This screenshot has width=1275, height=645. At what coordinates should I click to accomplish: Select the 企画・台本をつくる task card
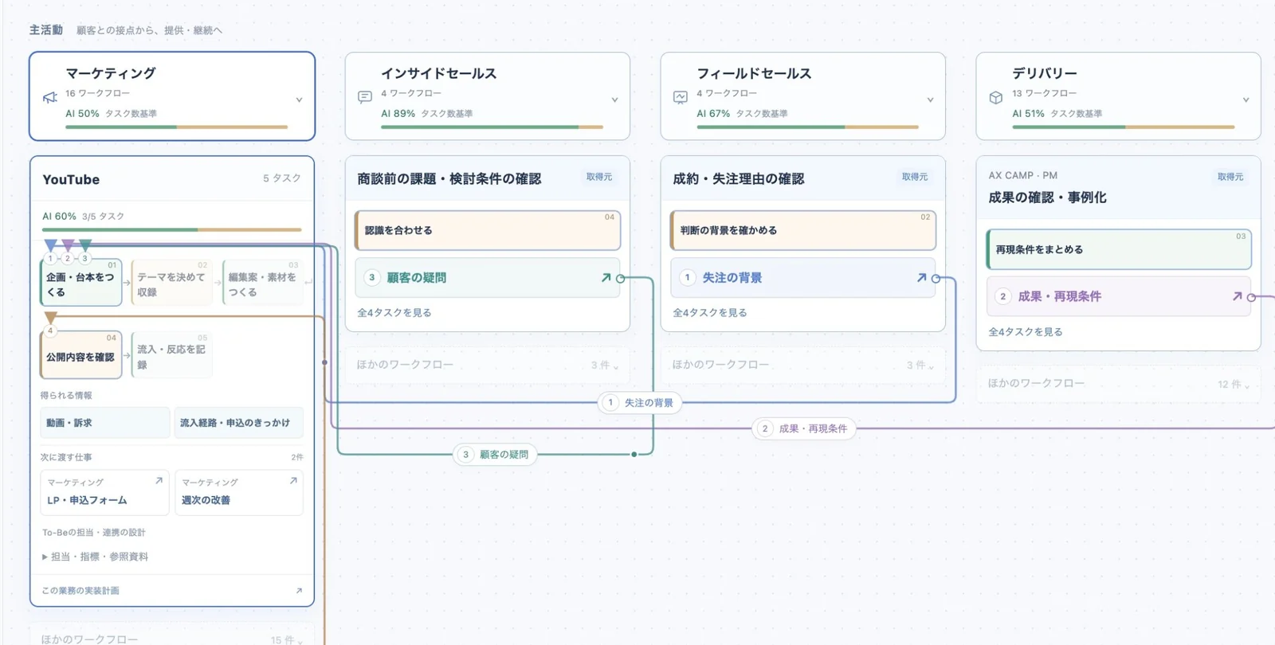tap(81, 283)
